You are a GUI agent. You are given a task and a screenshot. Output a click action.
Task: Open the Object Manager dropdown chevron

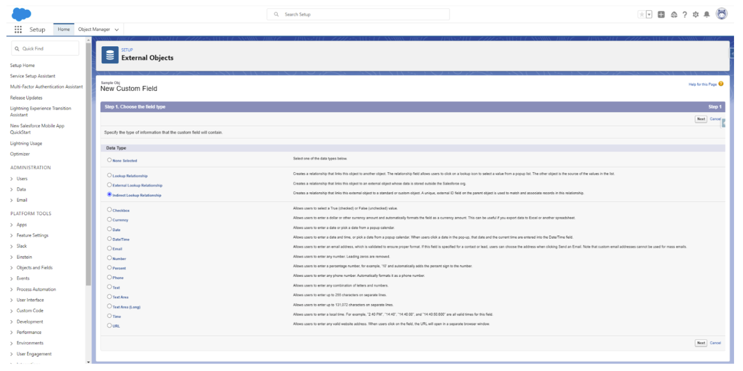point(116,29)
